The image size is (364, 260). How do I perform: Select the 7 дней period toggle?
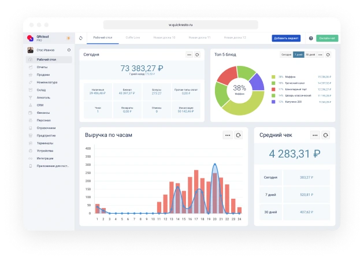pyautogui.click(x=298, y=54)
